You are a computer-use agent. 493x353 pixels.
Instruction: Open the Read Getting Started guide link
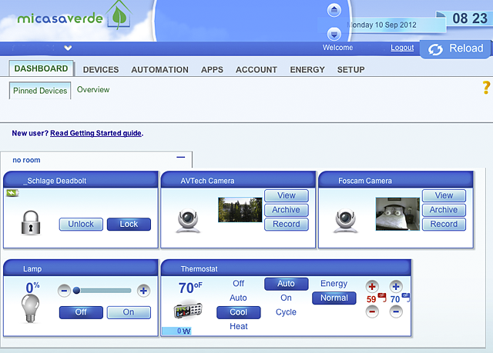pos(96,133)
